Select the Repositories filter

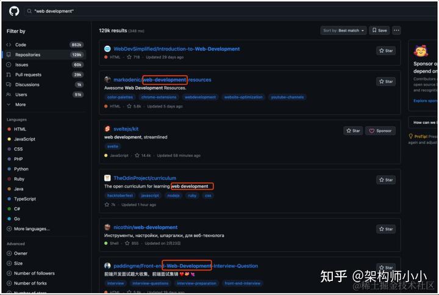[45, 55]
